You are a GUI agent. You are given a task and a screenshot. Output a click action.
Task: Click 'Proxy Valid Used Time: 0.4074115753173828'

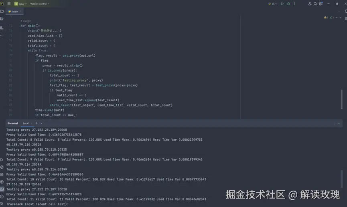click(x=44, y=194)
